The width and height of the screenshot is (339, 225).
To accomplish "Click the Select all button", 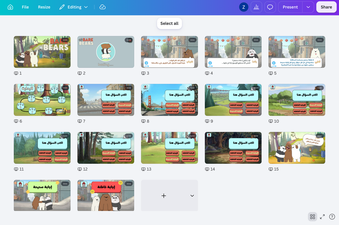I will tap(169, 23).
